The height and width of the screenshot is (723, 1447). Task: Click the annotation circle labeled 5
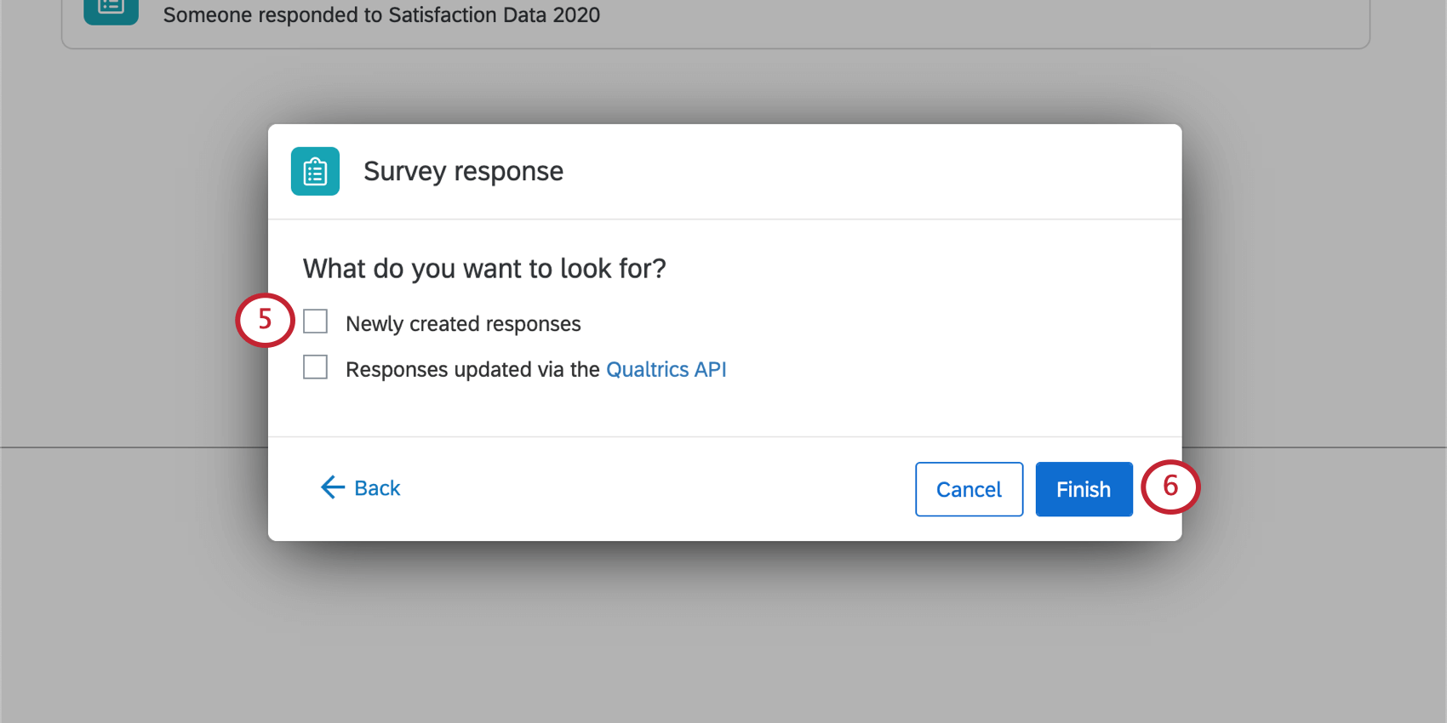[264, 320]
